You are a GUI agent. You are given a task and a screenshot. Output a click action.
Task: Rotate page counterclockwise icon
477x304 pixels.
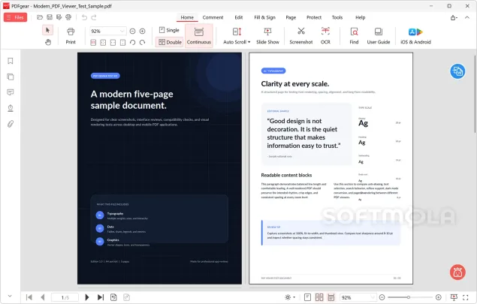pyautogui.click(x=132, y=43)
